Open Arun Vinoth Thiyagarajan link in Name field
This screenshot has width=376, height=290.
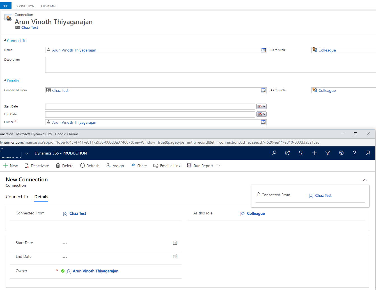pyautogui.click(x=74, y=50)
